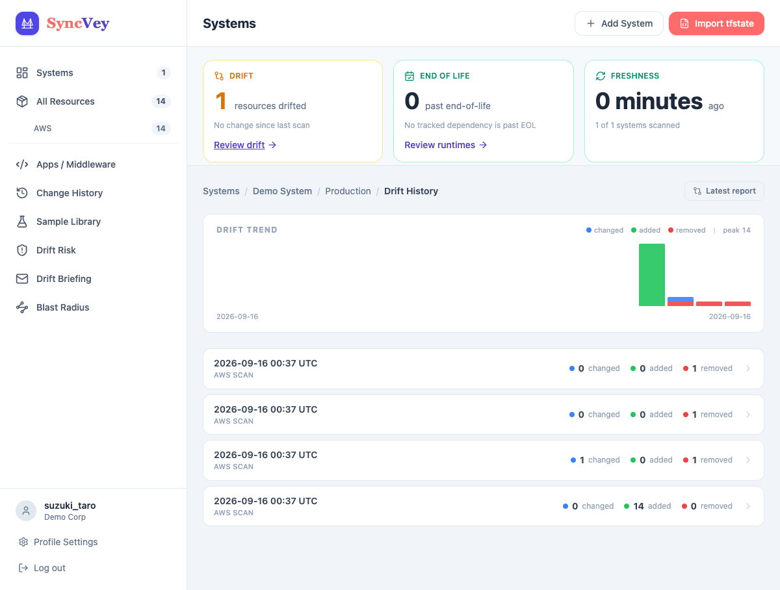Screen dimensions: 780x590
Task: Go to Systems in the breadcrumb
Action: (221, 191)
